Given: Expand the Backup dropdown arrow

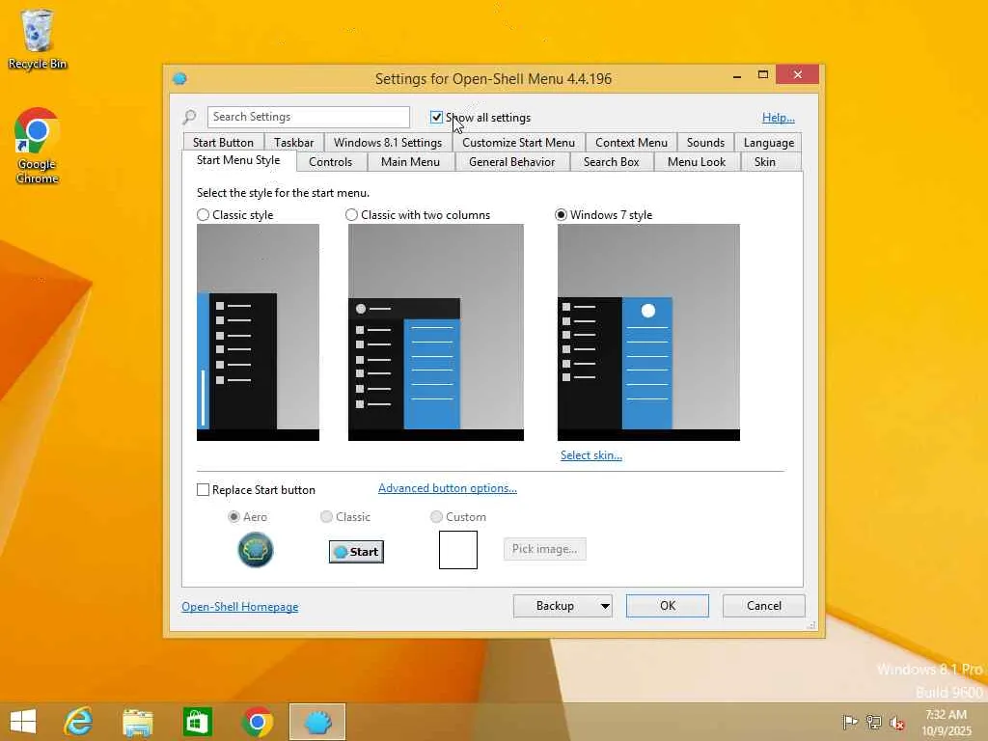Looking at the screenshot, I should tap(605, 606).
